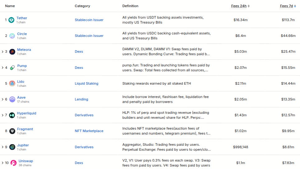
Task: Expand the Hyperliquid row chevron
Action: [2, 115]
